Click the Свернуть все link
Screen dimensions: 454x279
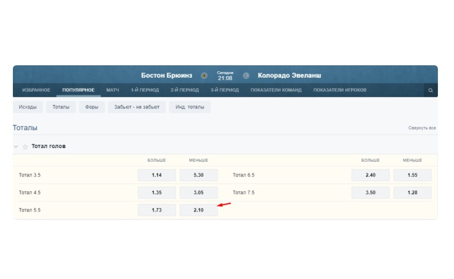pyautogui.click(x=422, y=128)
